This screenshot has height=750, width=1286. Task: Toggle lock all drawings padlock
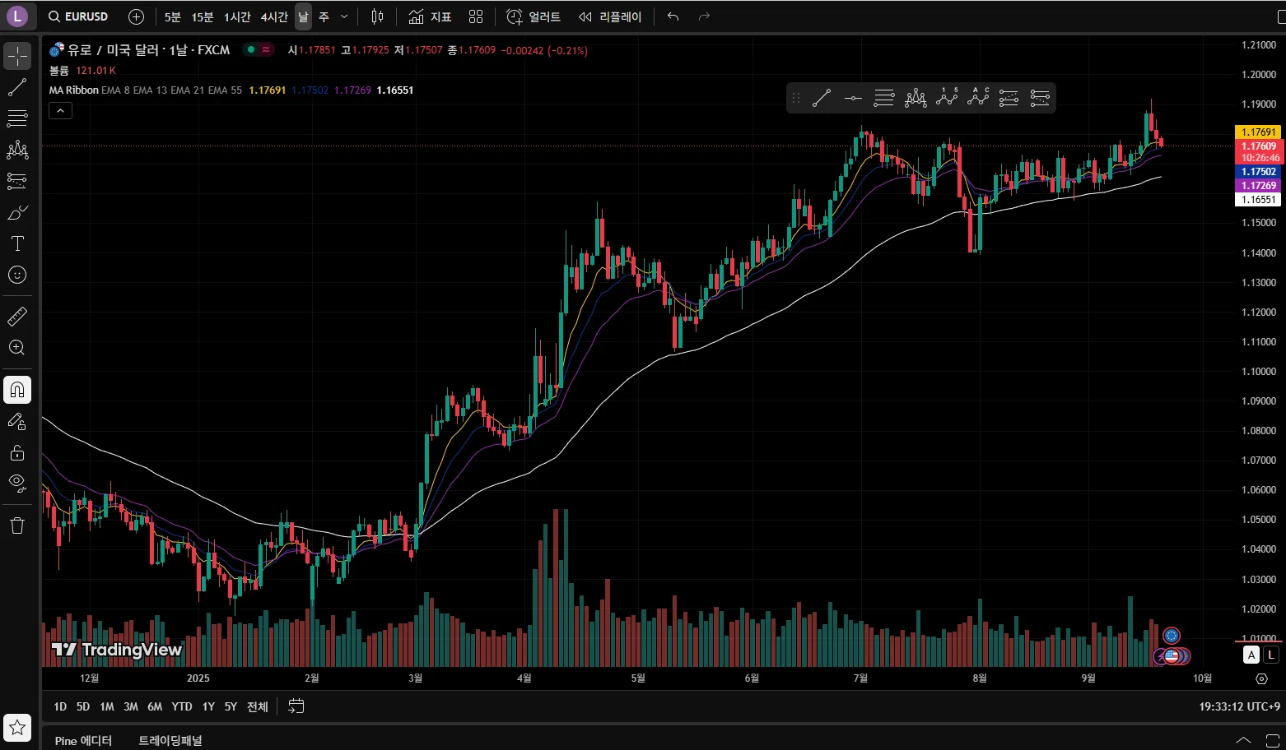coord(17,452)
